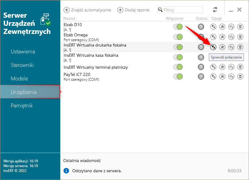Open the Pamiętnik section
The image size is (249, 180).
30,106
